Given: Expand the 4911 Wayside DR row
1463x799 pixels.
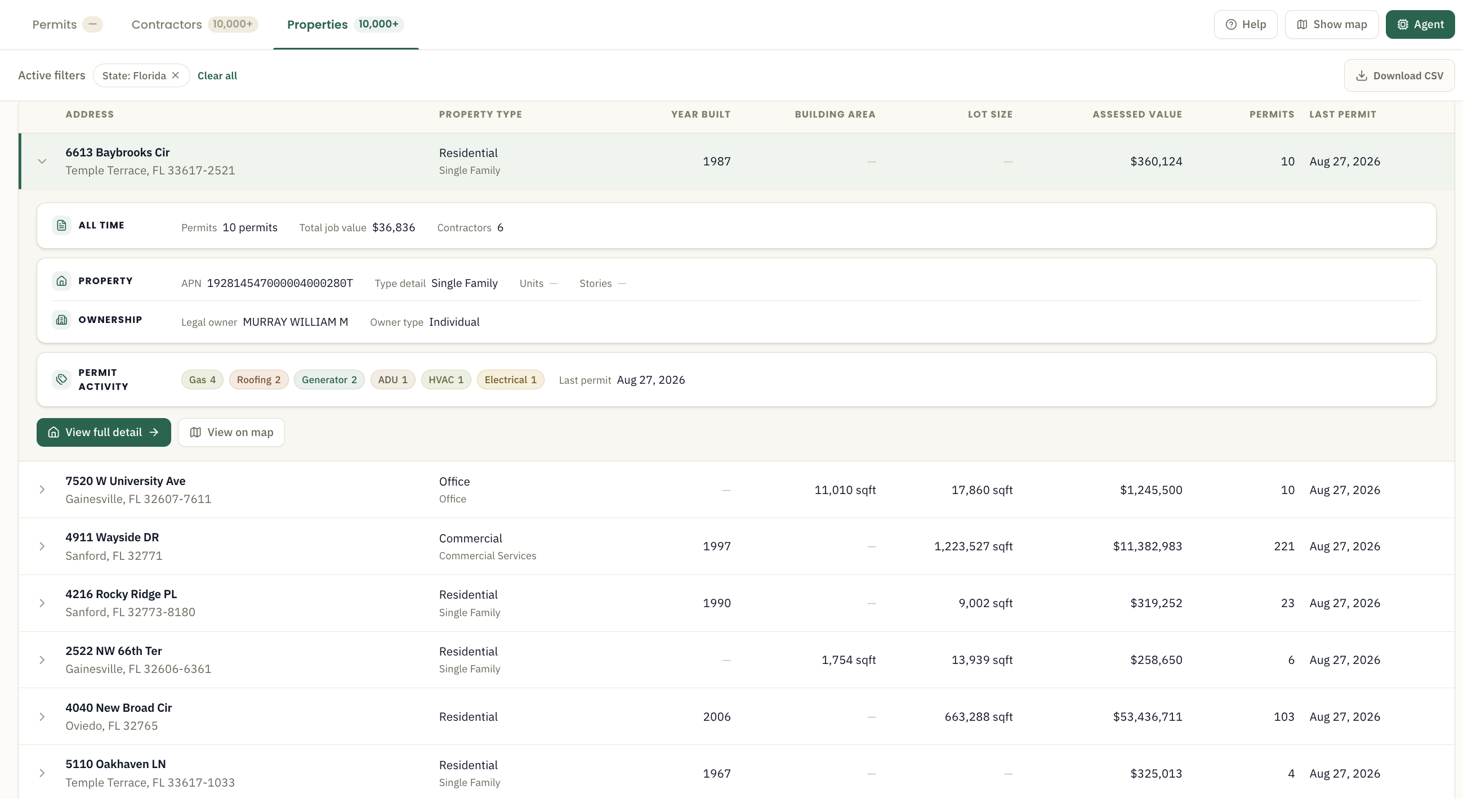Looking at the screenshot, I should coord(42,546).
